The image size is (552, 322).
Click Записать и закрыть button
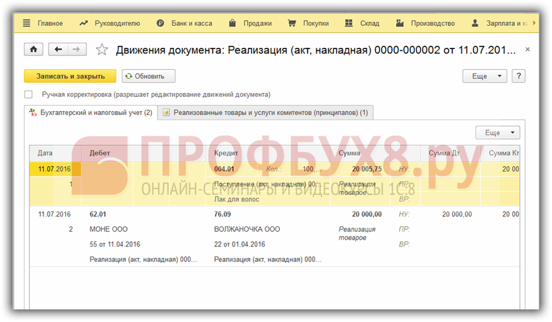[70, 76]
